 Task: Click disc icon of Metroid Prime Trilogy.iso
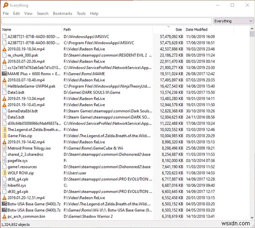click(5, 148)
